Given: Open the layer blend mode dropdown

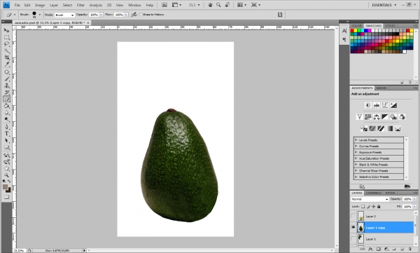Looking at the screenshot, I should pos(370,199).
